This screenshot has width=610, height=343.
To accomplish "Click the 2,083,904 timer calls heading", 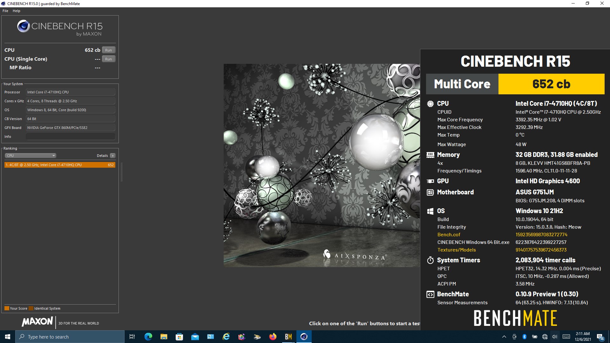I will [x=546, y=260].
